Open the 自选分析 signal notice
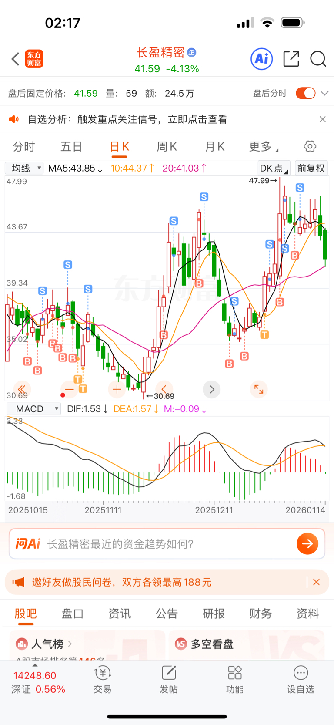The width and height of the screenshot is (334, 725). point(127,119)
